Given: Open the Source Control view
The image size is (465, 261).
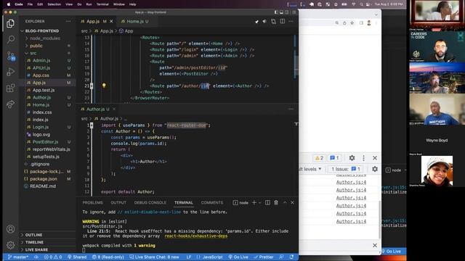Looking at the screenshot, I should [x=11, y=56].
